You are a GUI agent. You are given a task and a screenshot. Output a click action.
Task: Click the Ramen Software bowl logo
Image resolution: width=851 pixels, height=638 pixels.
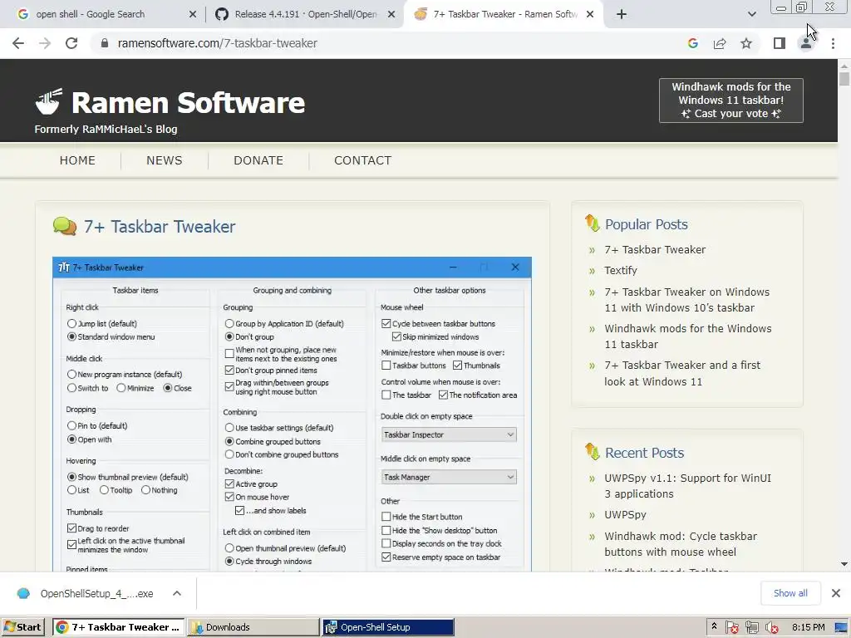click(x=48, y=101)
